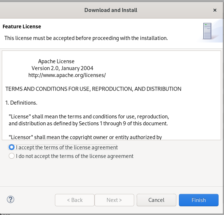This screenshot has height=215, width=224.
Task: Click the help question mark icon
Action: coord(11,199)
